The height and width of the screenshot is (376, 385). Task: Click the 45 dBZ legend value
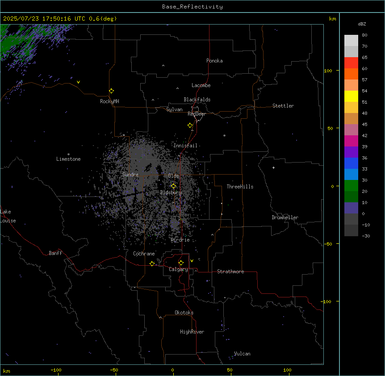pyautogui.click(x=364, y=124)
